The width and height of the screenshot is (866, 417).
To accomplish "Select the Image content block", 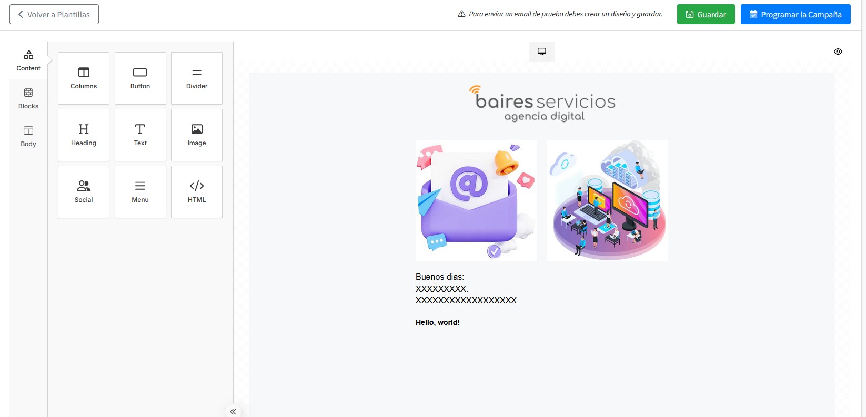I will 196,135.
